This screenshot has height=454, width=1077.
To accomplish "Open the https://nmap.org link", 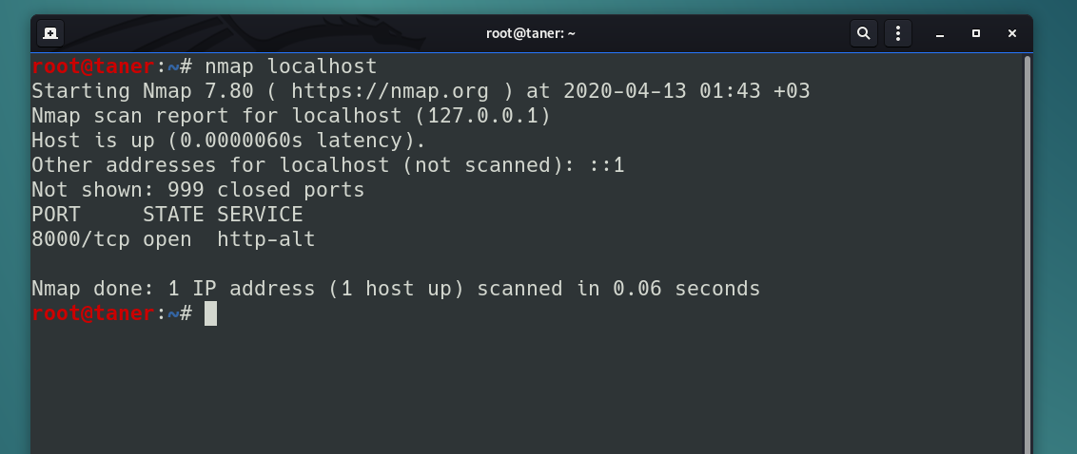I will 389,90.
